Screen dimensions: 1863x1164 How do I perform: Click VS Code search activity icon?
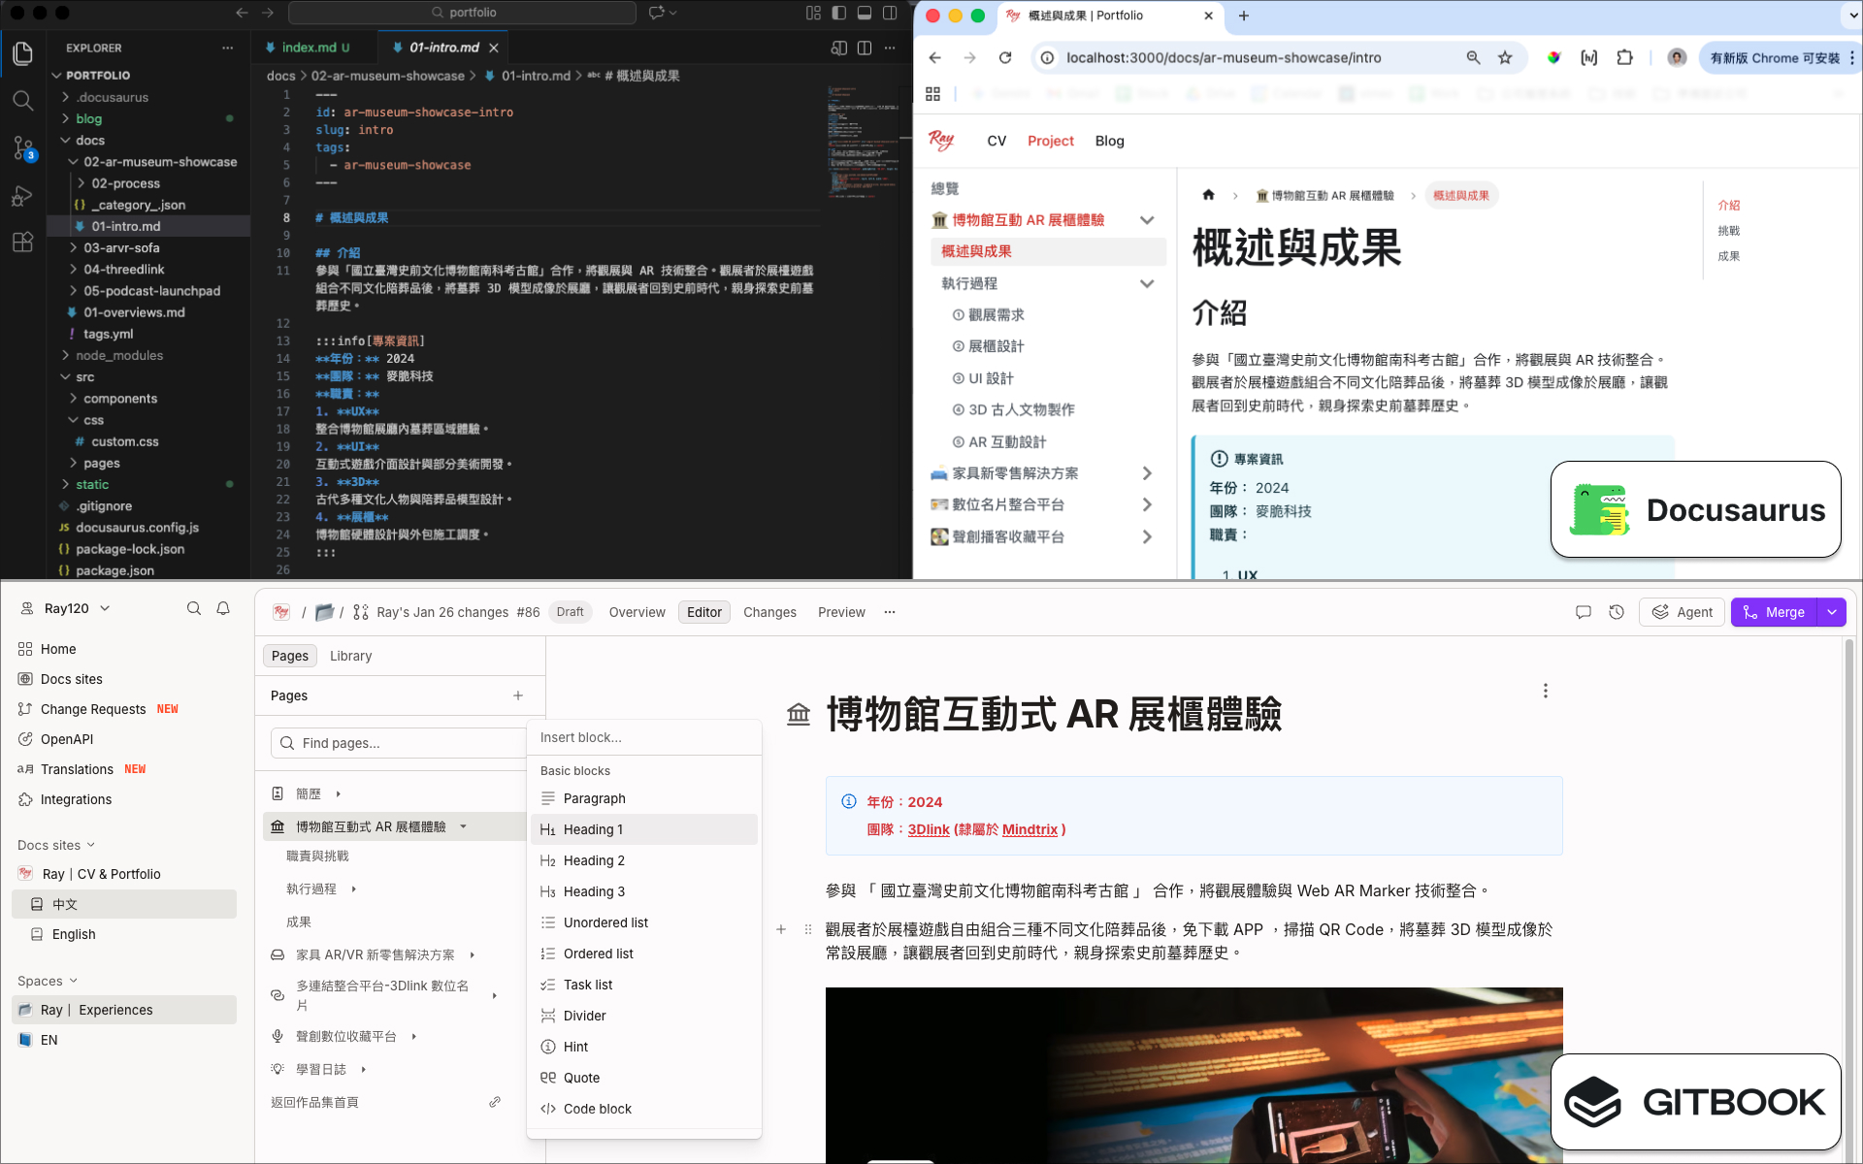[22, 100]
